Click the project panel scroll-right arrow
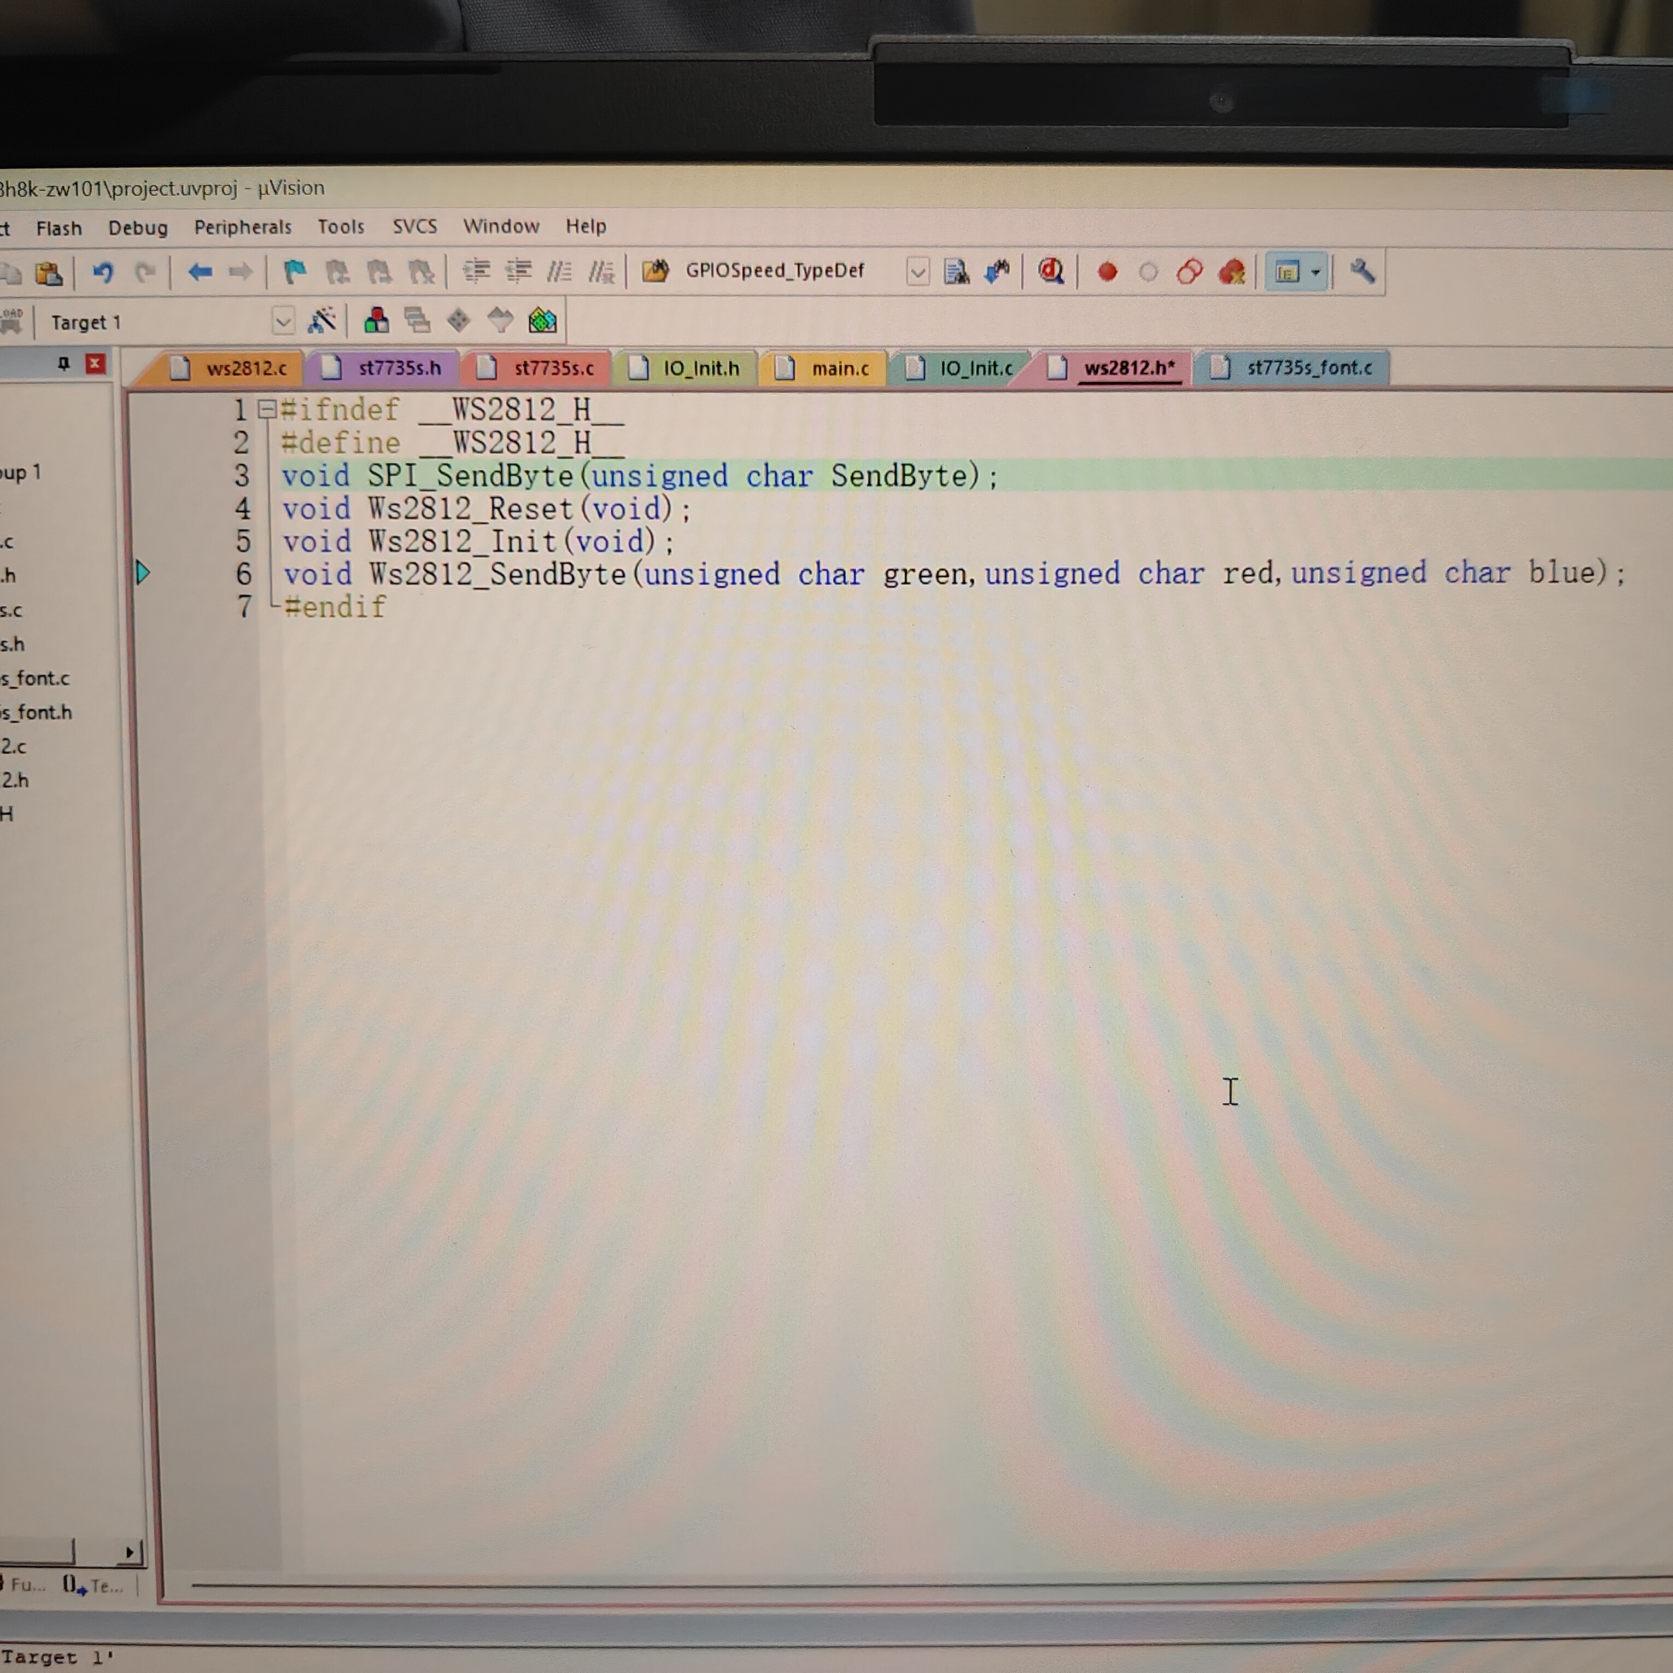Viewport: 1673px width, 1673px height. 129,1553
